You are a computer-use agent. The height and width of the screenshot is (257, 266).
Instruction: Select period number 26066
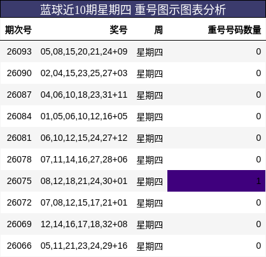(x=19, y=246)
